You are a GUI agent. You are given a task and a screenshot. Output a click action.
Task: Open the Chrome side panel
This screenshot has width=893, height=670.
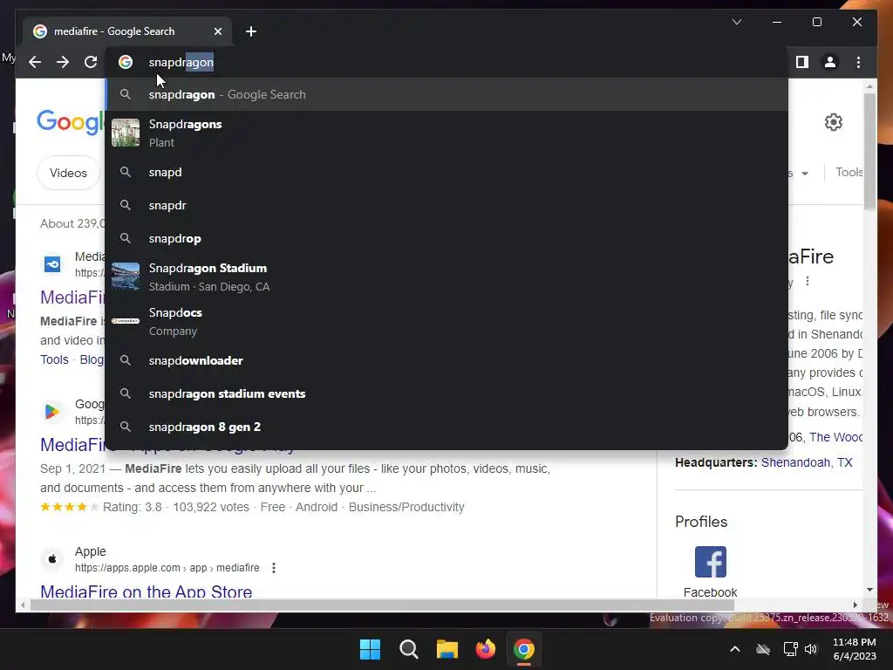(x=802, y=62)
